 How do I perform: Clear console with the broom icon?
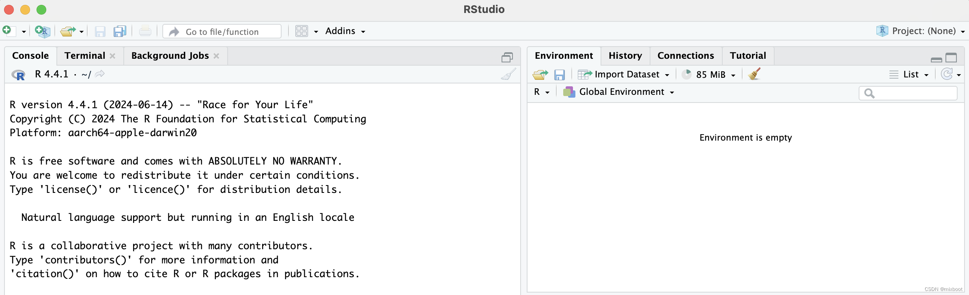[x=508, y=74]
